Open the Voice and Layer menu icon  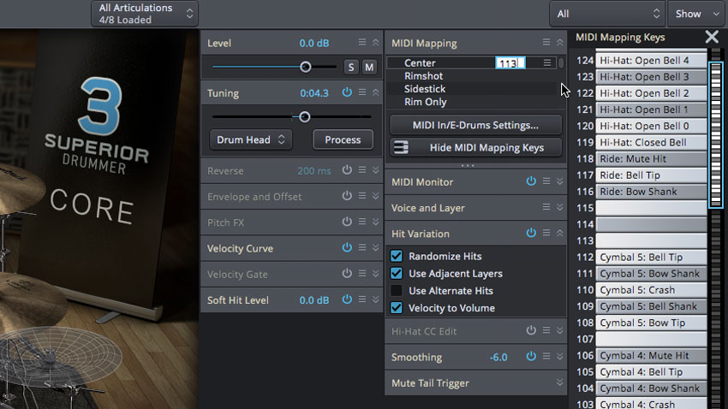pyautogui.click(x=546, y=207)
